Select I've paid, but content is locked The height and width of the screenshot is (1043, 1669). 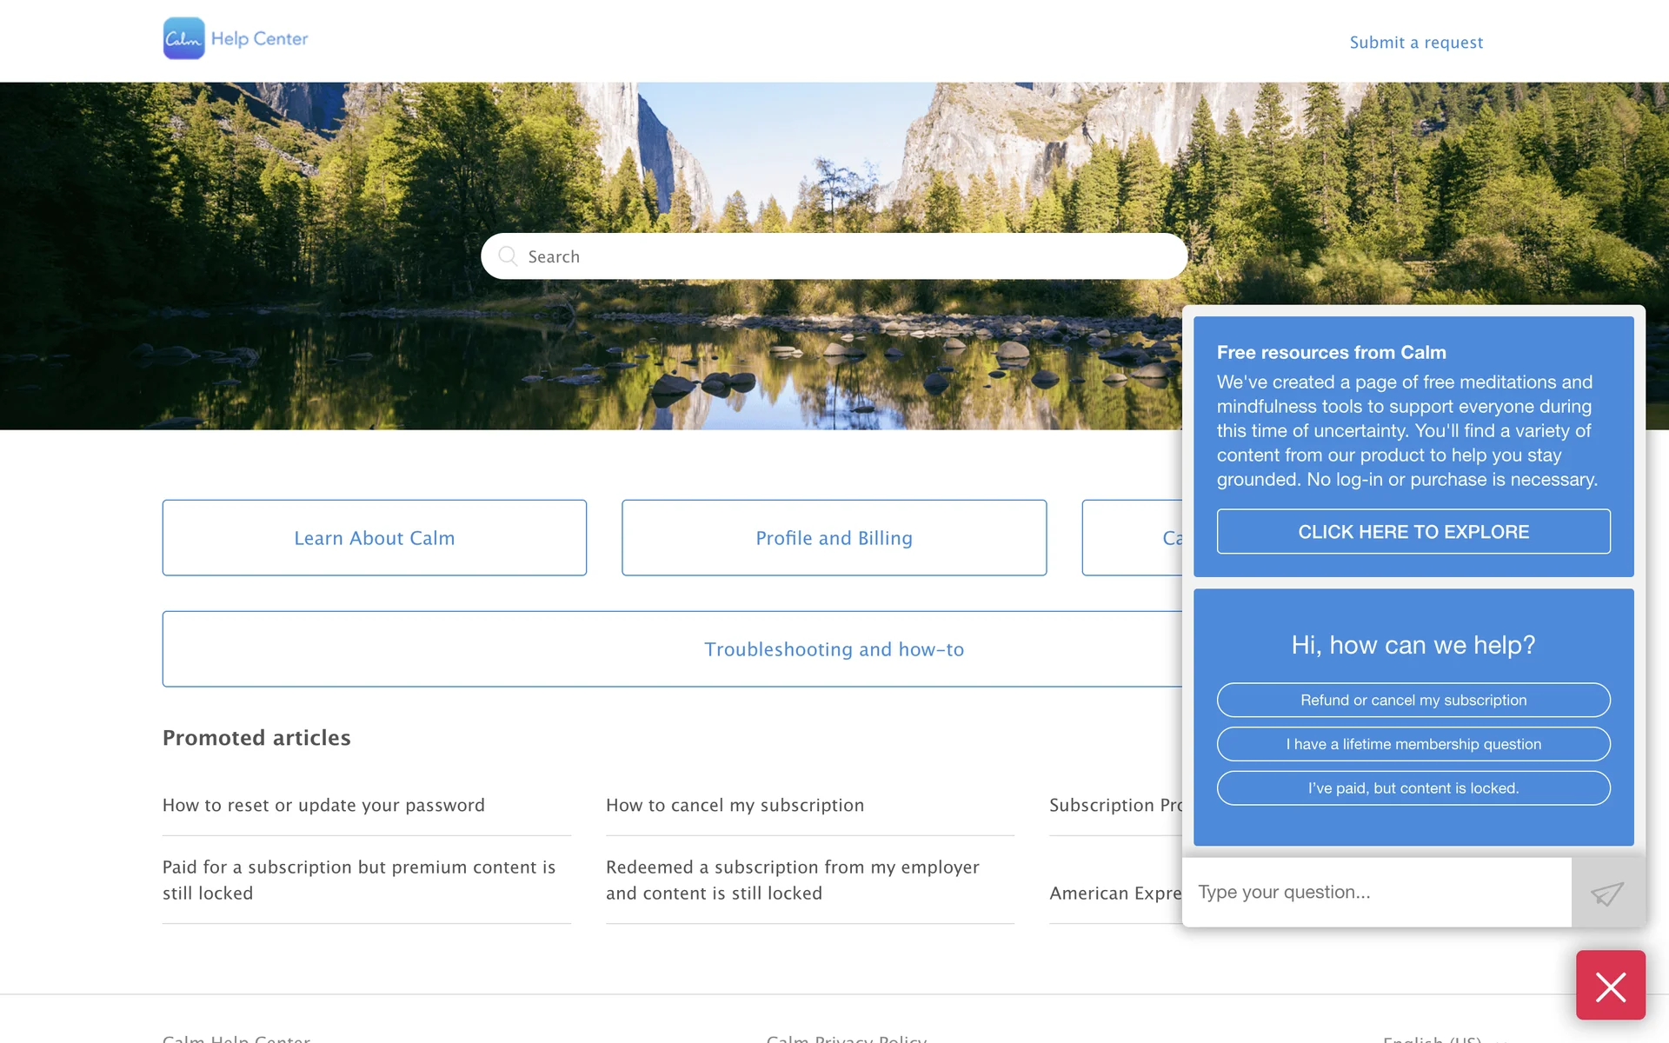coord(1413,788)
